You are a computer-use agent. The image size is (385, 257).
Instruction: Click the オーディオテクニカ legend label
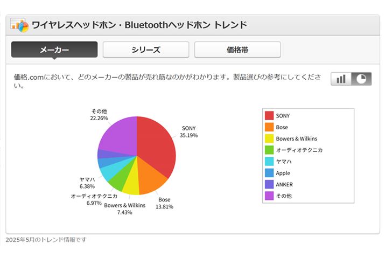pos(299,150)
